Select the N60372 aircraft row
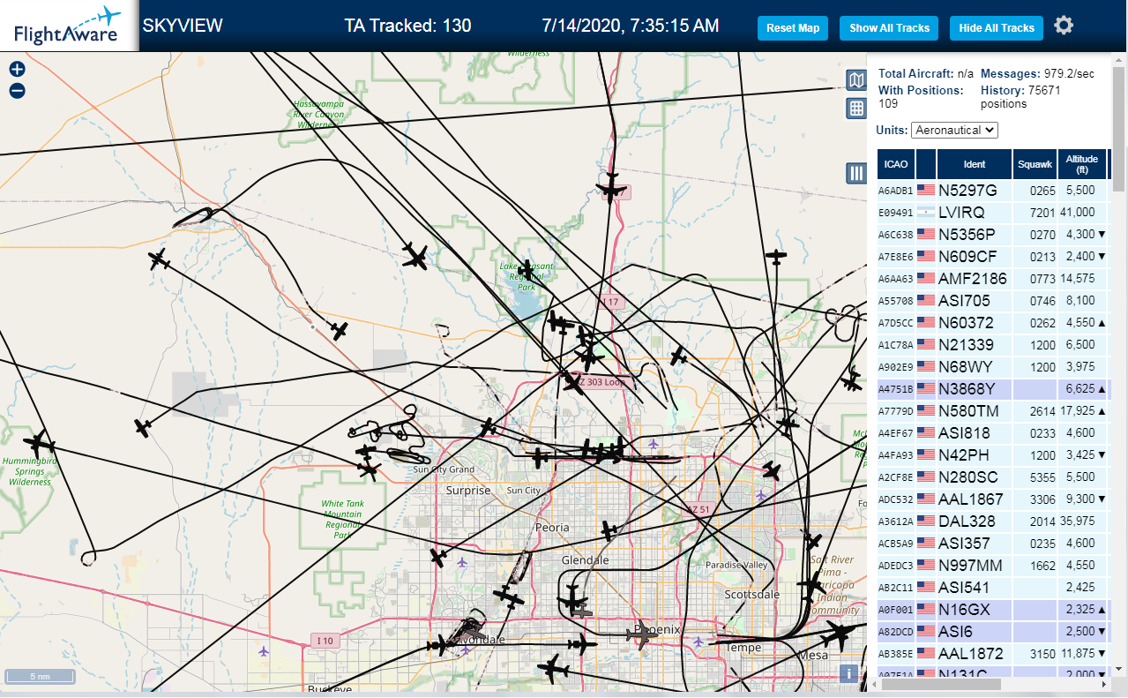Screen dimensions: 1128x698 click(994, 322)
